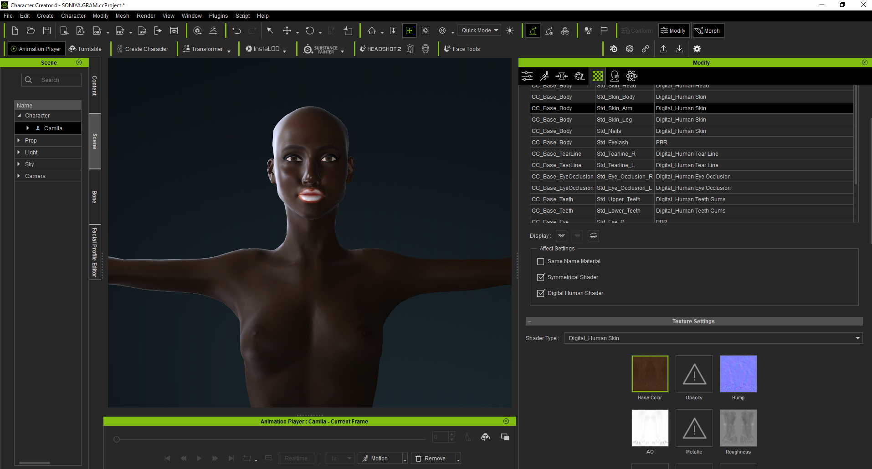Click the Headshot 2 head icon
The width and height of the screenshot is (872, 469).
pos(426,49)
